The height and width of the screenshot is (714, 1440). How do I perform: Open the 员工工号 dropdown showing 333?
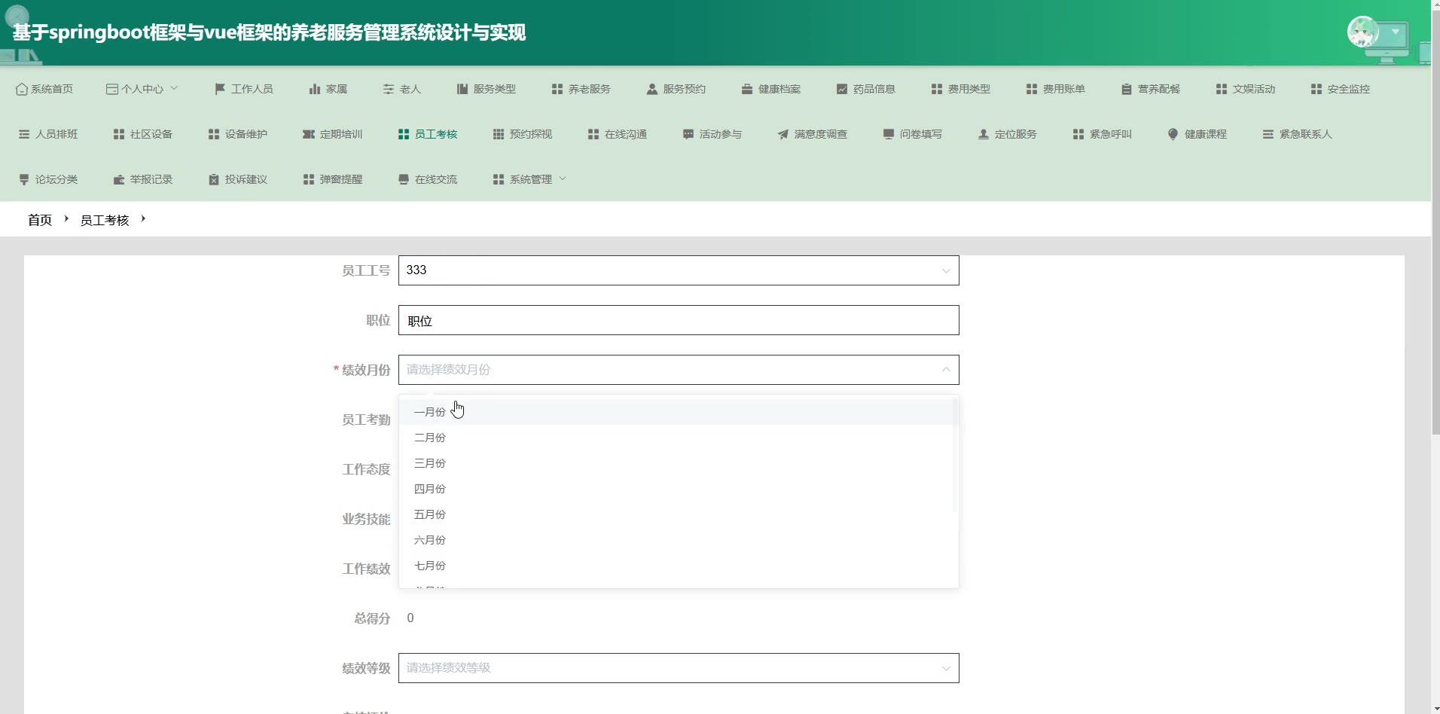(678, 270)
